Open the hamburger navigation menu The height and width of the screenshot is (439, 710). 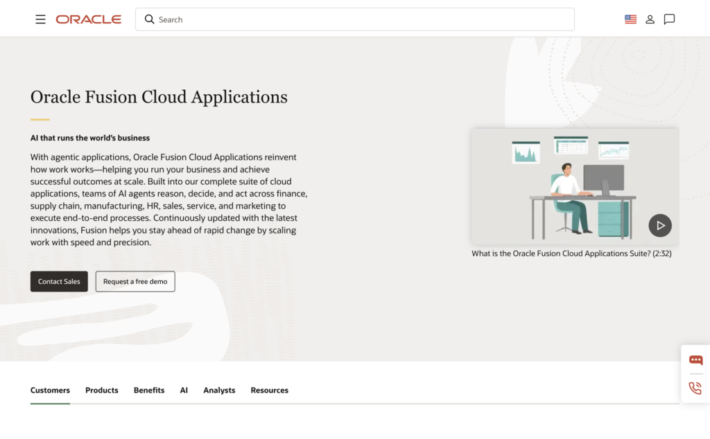pyautogui.click(x=40, y=19)
